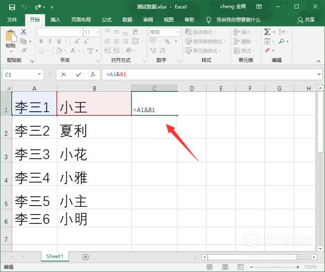Click the Fill down icon
The height and width of the screenshot is (272, 325).
click(x=267, y=41)
